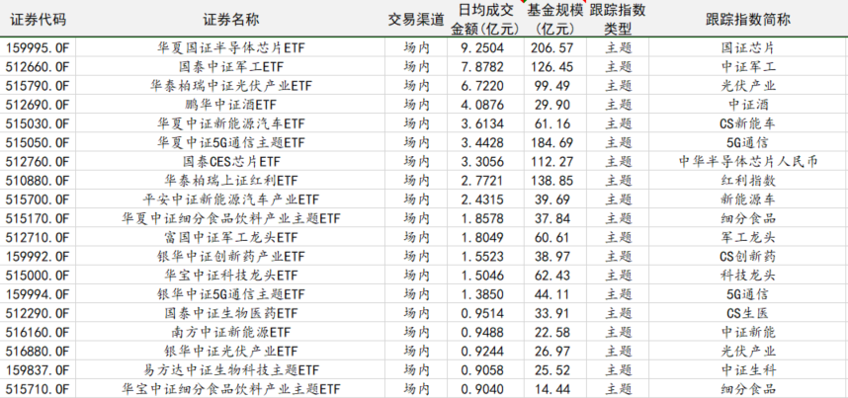Click the name 华宝中证科技龙头ETF
The width and height of the screenshot is (848, 398).
(231, 276)
